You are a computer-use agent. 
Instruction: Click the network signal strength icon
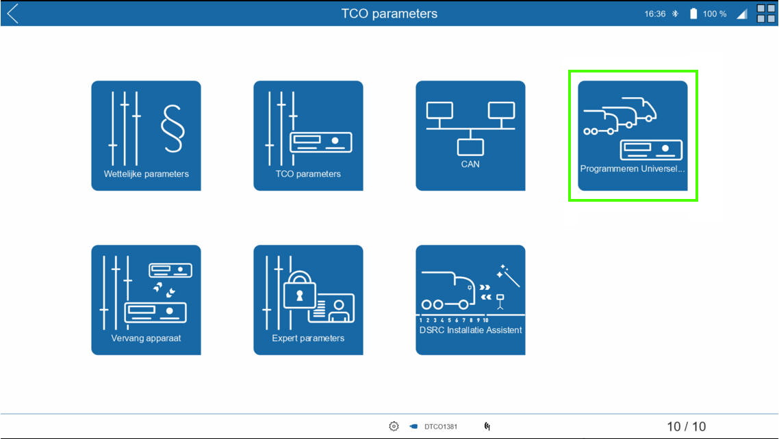click(x=742, y=14)
